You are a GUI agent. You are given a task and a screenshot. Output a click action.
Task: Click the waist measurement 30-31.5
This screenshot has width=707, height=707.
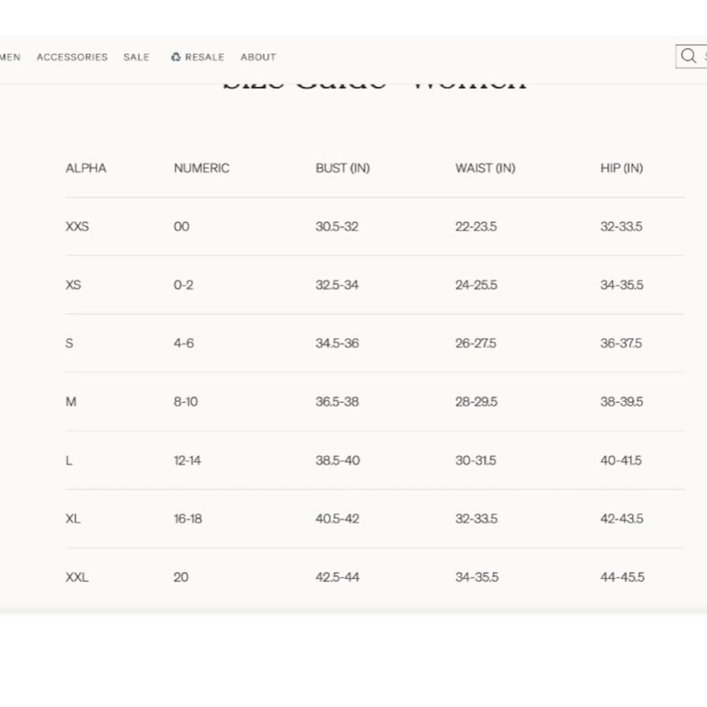coord(475,460)
